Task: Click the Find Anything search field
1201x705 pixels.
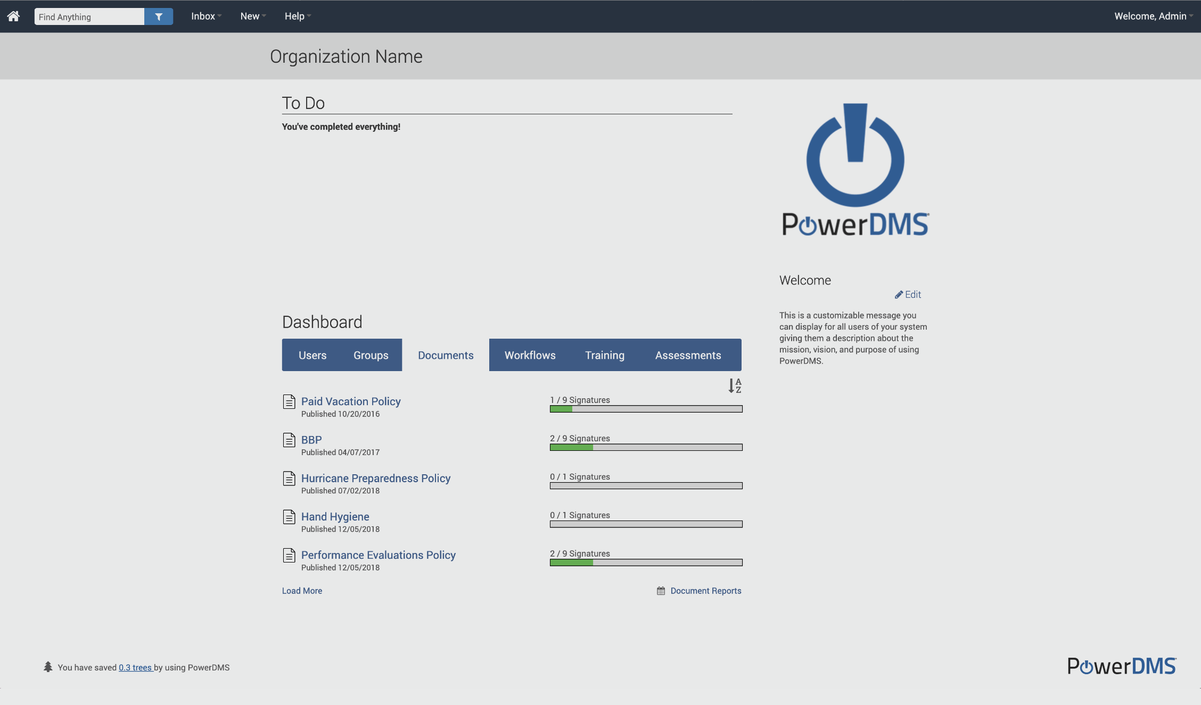Action: coord(89,16)
